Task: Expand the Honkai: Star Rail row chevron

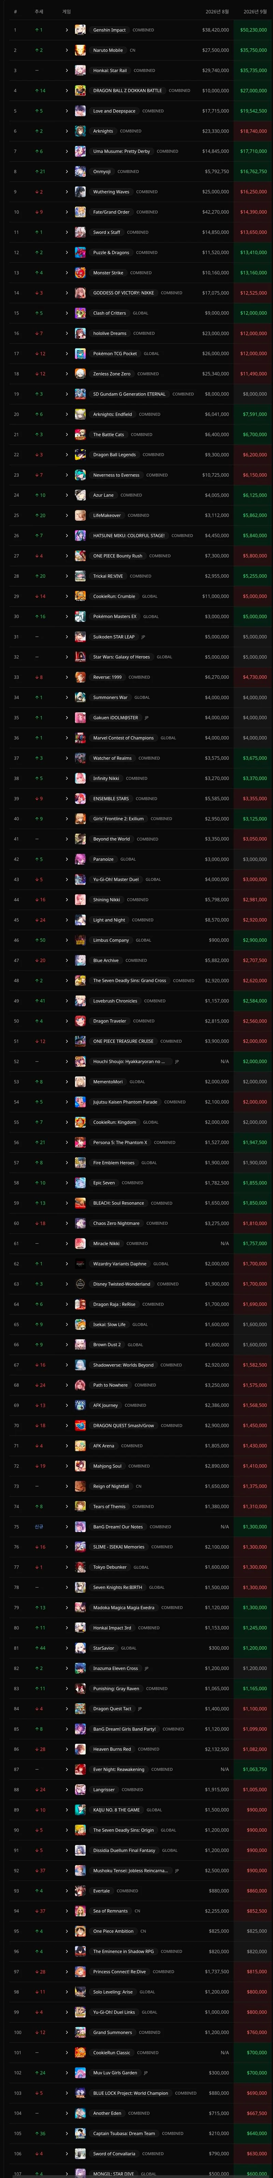Action: 67,70
